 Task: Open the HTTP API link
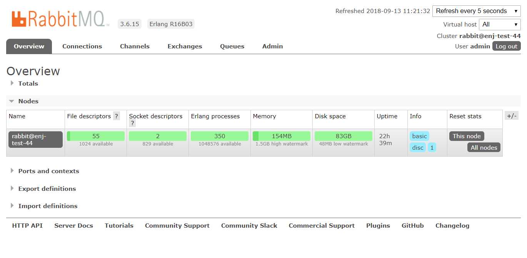27,225
